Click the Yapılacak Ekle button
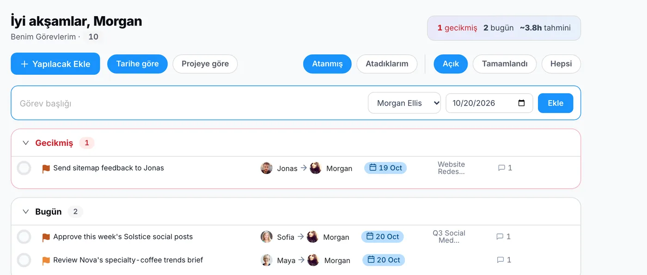Viewport: 647px width, 275px height. tap(55, 64)
